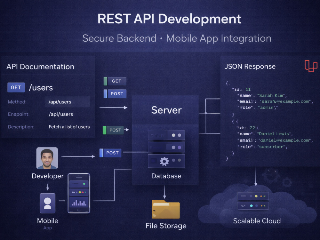This screenshot has width=320, height=240.
Task: Click the id 11 value
Action: (x=248, y=89)
